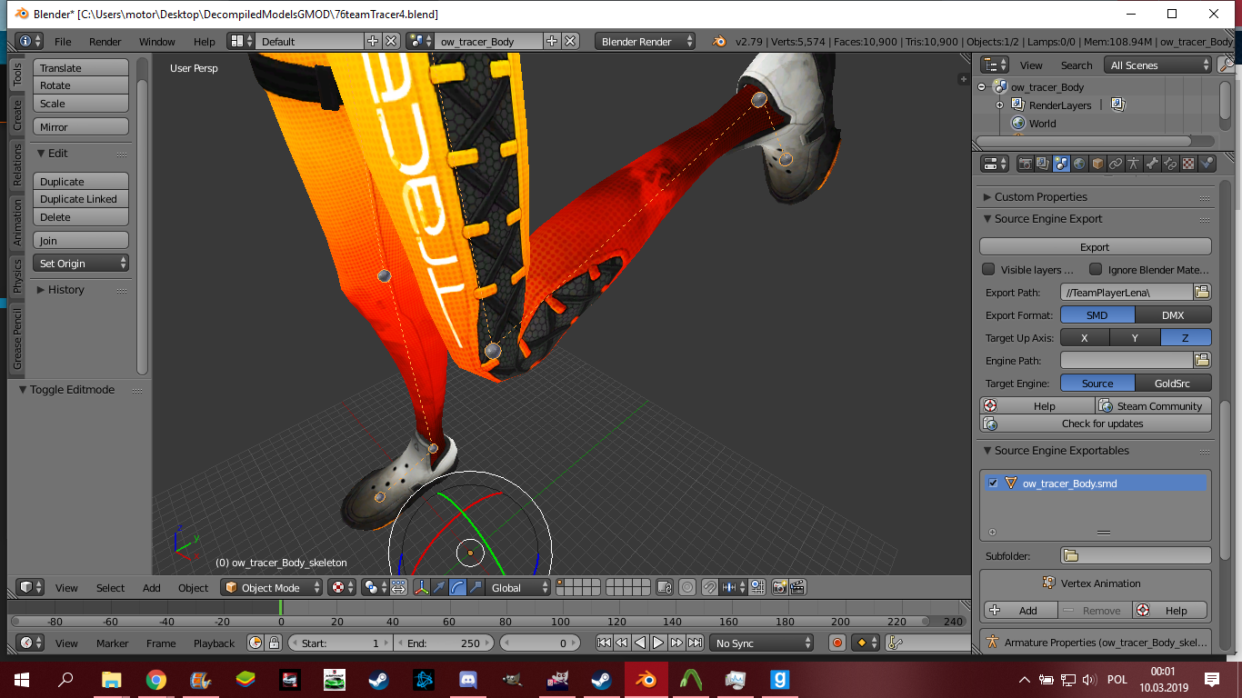Click the browse Engine Path folder icon
The height and width of the screenshot is (698, 1242).
click(1202, 360)
